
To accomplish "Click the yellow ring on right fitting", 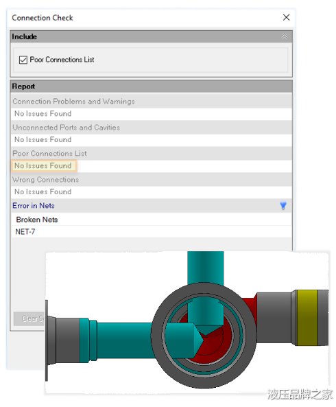I will point(307,318).
